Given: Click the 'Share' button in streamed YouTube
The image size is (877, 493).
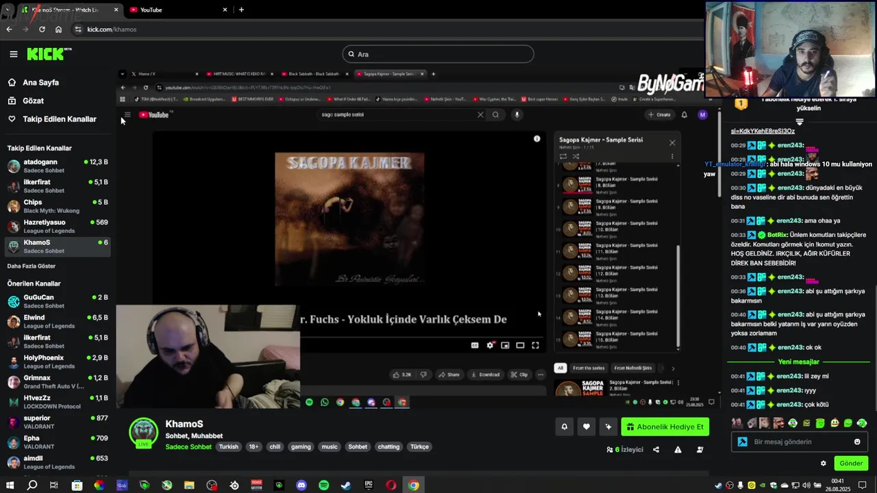Looking at the screenshot, I should [449, 375].
